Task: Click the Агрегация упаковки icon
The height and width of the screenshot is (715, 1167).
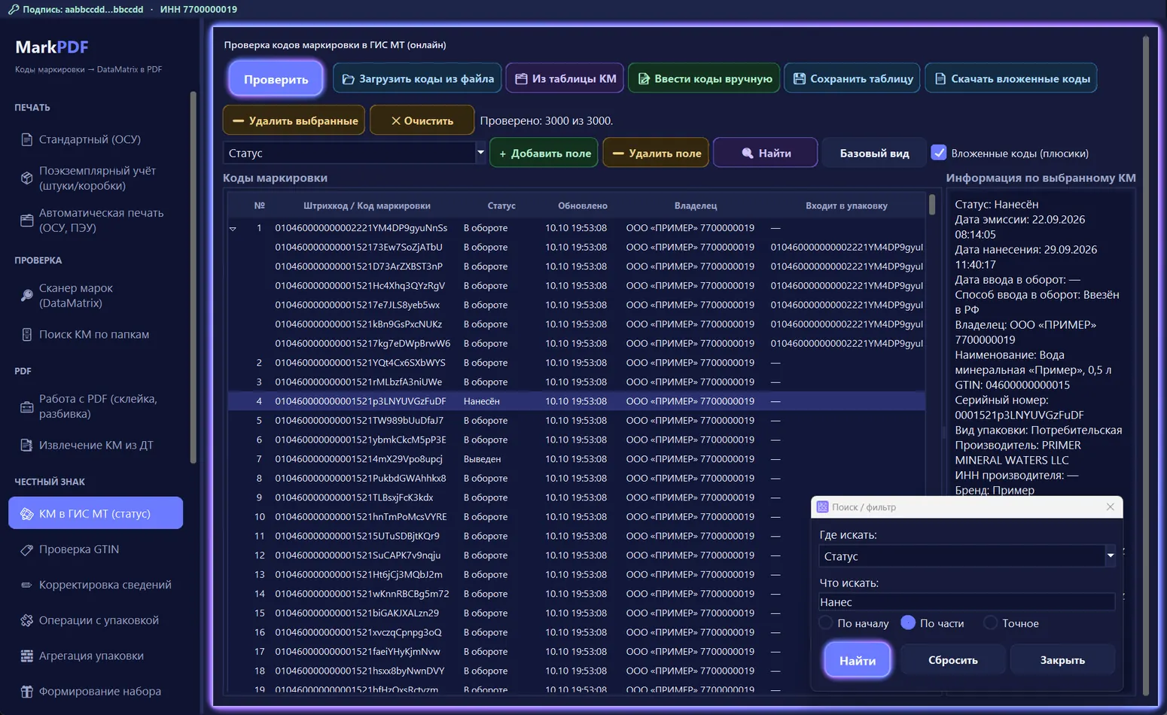Action: click(x=26, y=656)
